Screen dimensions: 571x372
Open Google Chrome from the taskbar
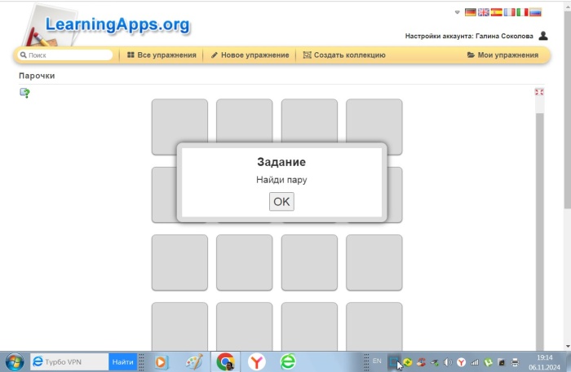click(x=226, y=361)
